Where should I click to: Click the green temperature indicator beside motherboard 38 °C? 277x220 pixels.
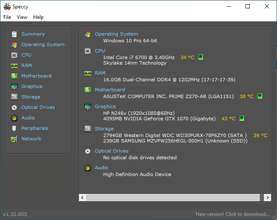[260, 96]
